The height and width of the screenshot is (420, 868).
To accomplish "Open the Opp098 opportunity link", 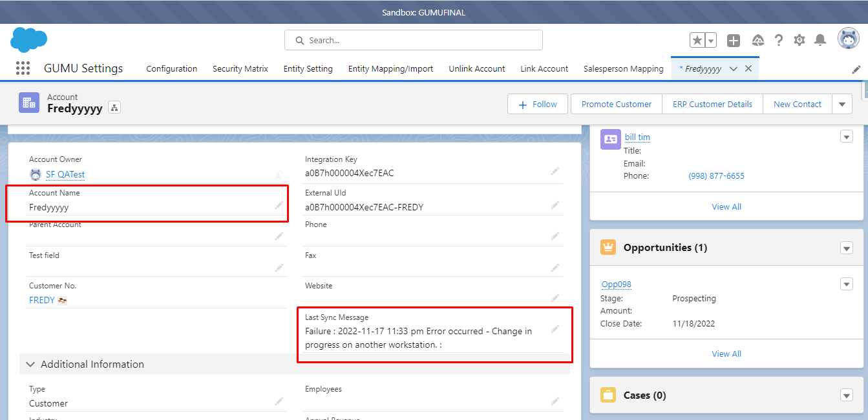I will [616, 284].
